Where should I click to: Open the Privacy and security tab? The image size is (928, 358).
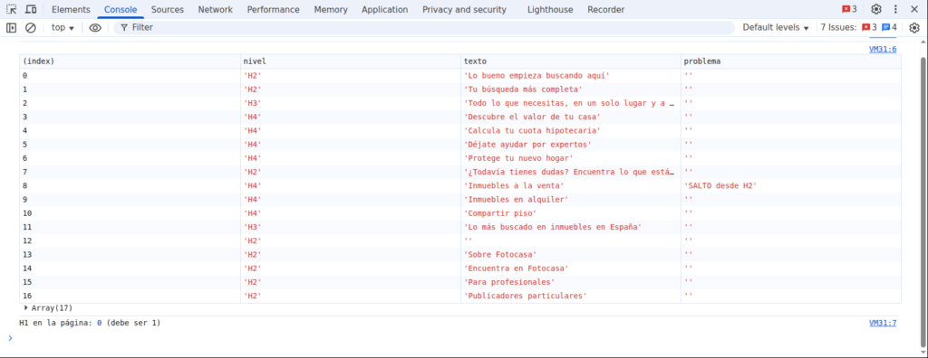point(465,9)
